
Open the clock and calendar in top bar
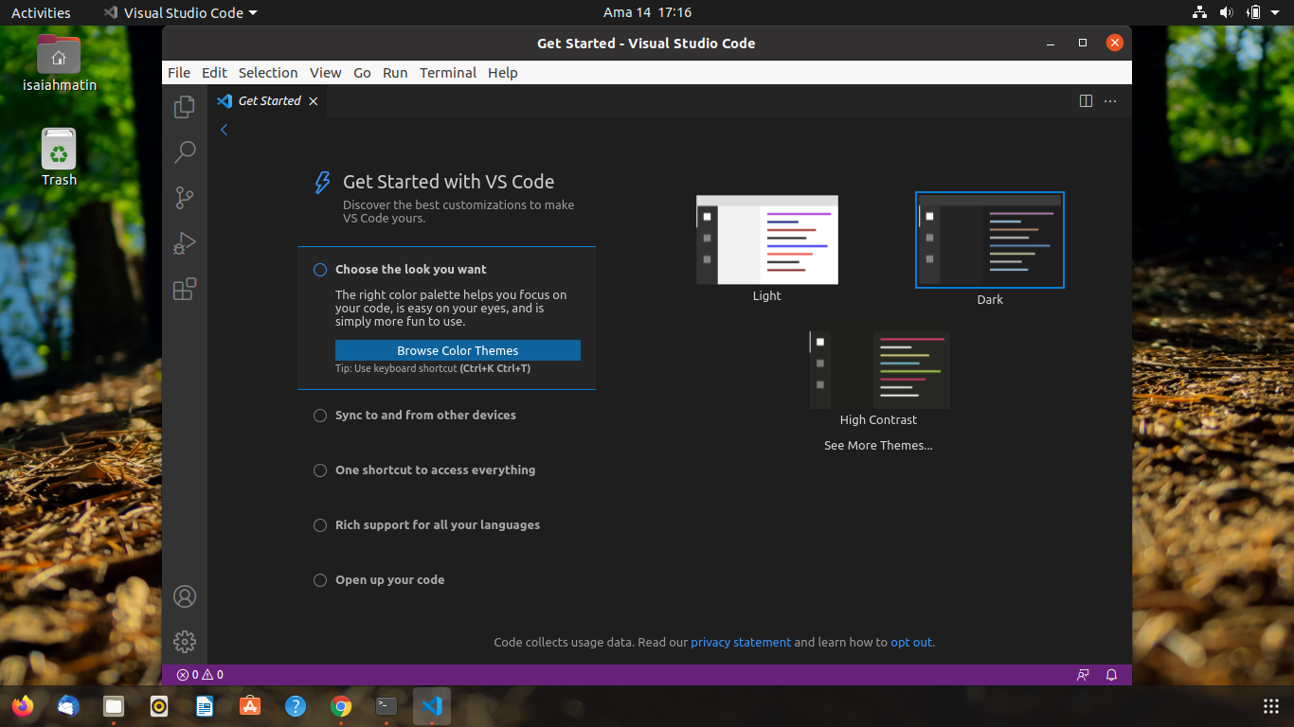coord(647,13)
